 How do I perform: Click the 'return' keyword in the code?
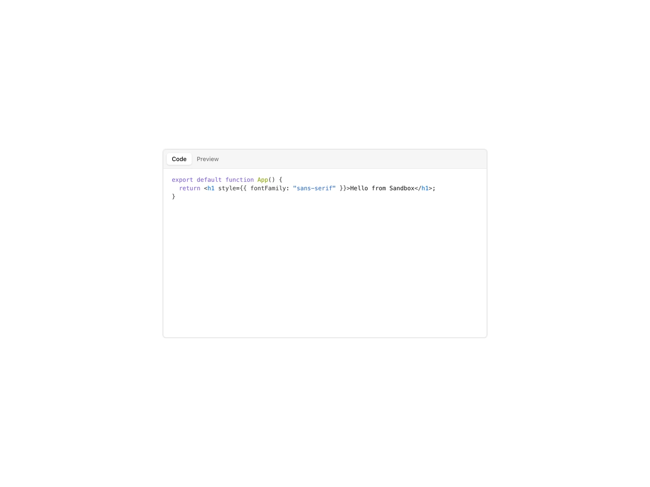pos(190,189)
